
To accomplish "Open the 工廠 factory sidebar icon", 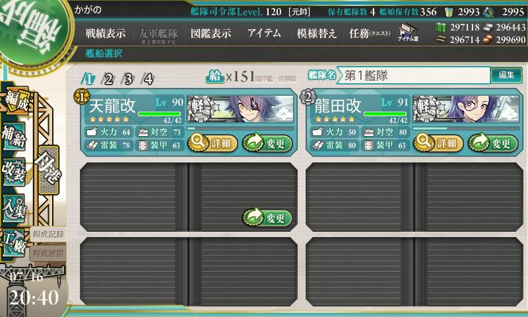I will coord(14,243).
